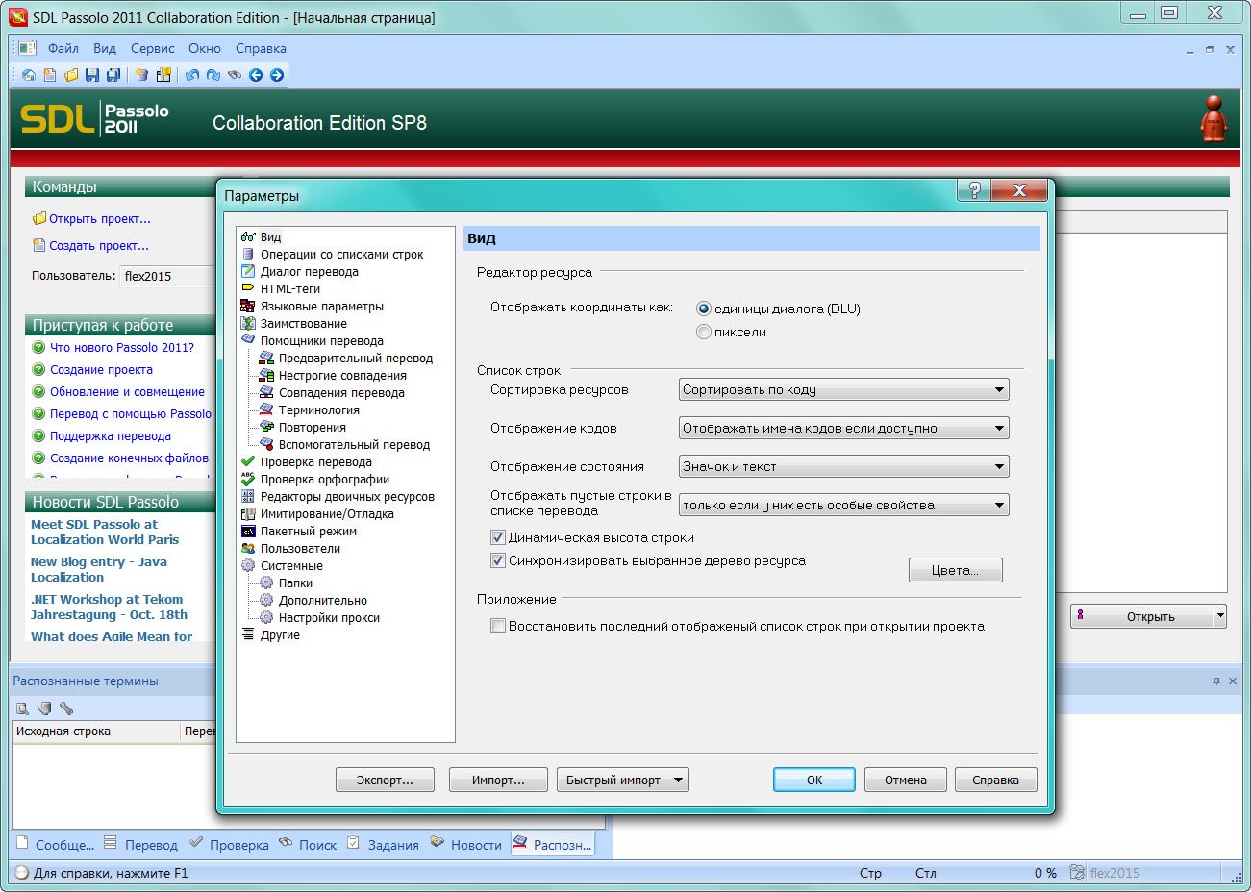This screenshot has height=892, width=1251.
Task: Click the blue back arrow icon
Action: (256, 75)
